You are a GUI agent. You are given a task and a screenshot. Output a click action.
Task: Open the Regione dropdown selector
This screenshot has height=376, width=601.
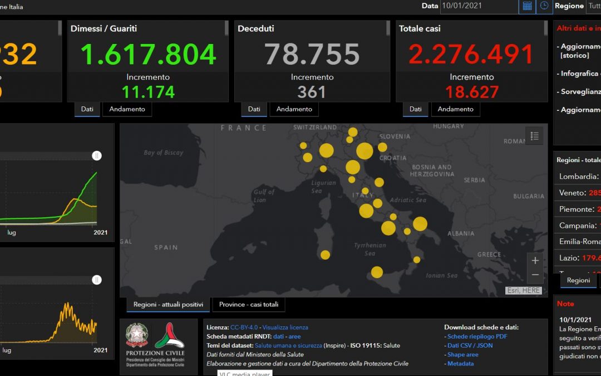593,6
